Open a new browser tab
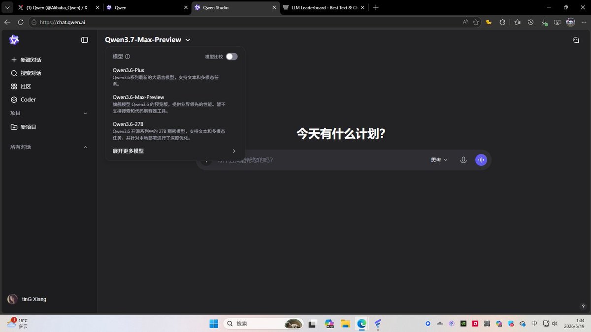This screenshot has width=591, height=332. 376,7
